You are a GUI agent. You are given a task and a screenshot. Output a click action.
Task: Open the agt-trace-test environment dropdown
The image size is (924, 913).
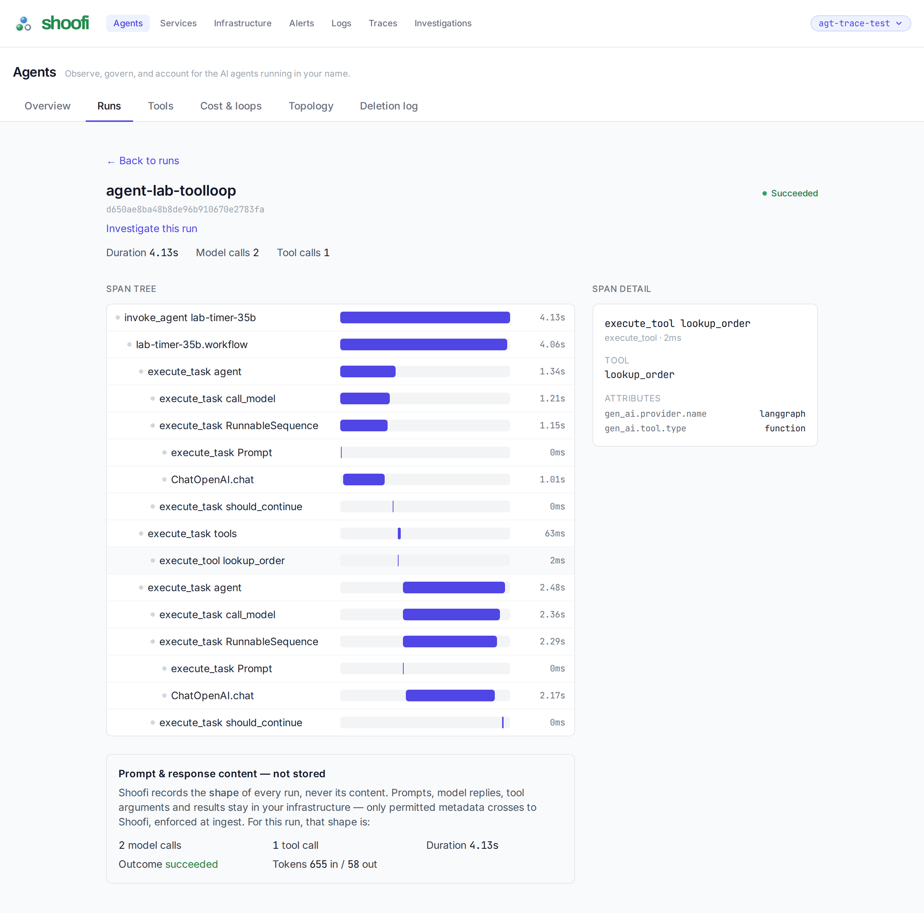[860, 23]
